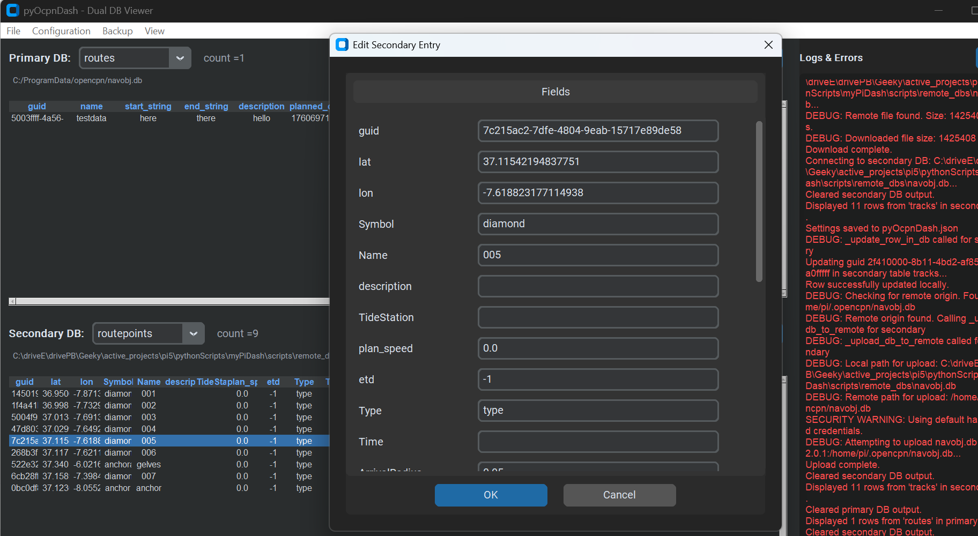This screenshot has height=536, width=978.
Task: Confirm edits with the OK button
Action: click(491, 495)
